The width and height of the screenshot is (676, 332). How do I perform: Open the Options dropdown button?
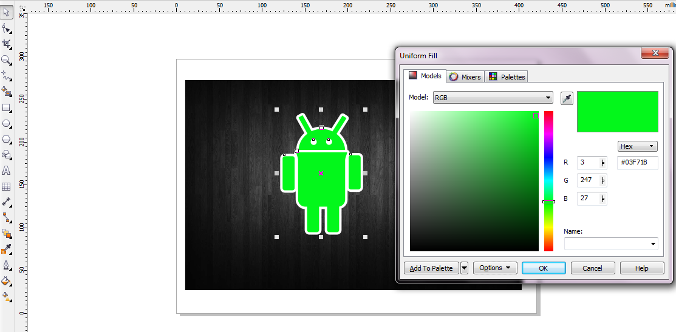click(x=495, y=268)
